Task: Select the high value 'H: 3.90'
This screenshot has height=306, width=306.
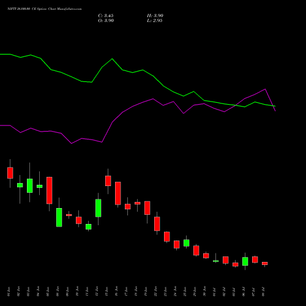Action: pos(155,16)
